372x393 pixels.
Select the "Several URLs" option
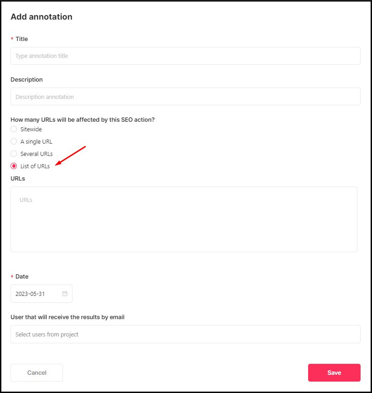[x=14, y=154]
